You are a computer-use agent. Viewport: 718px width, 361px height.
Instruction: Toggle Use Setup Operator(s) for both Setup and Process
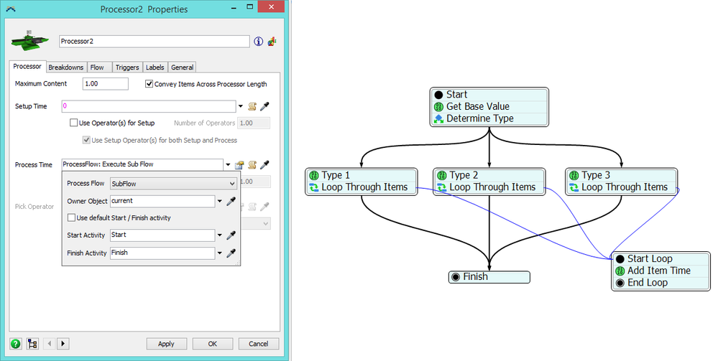(x=86, y=141)
